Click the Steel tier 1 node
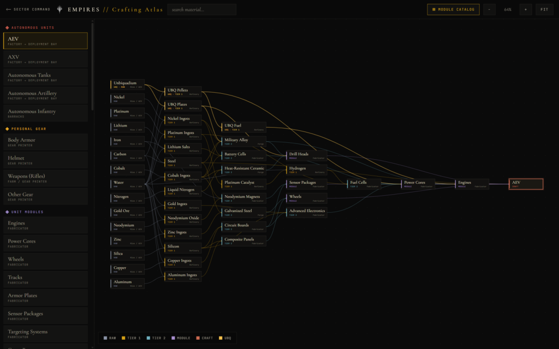559x349 pixels. point(183,163)
